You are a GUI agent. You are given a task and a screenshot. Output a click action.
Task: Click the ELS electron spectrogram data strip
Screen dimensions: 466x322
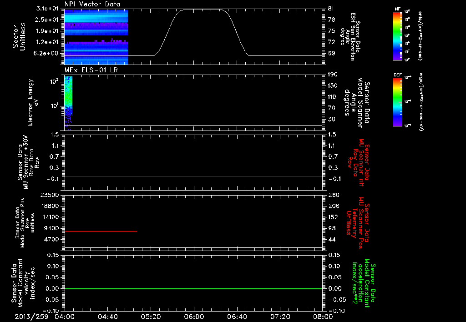[68, 103]
